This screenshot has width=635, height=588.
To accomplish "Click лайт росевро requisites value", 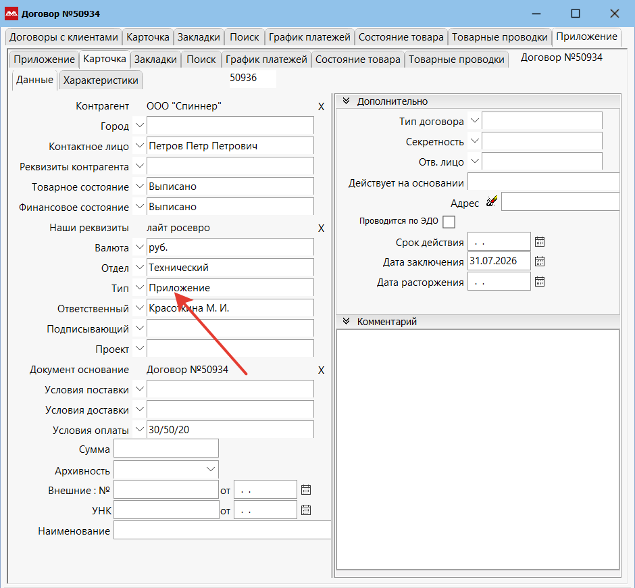I will click(x=178, y=228).
